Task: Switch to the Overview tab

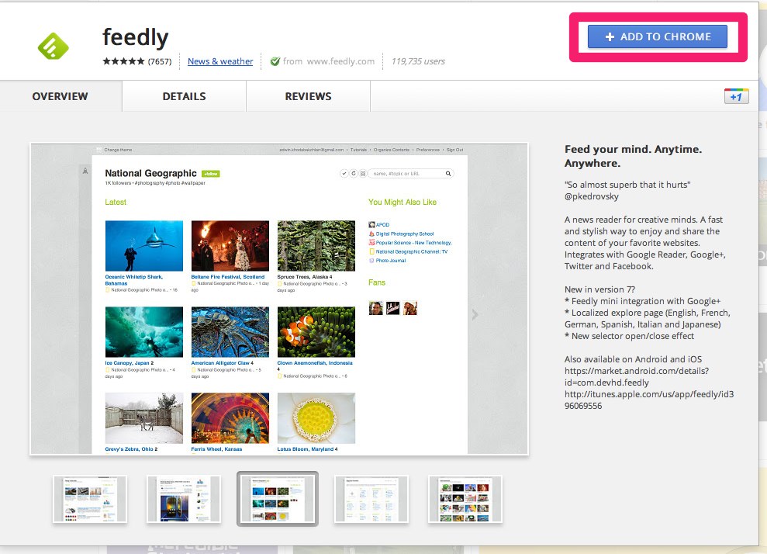Action: point(60,96)
